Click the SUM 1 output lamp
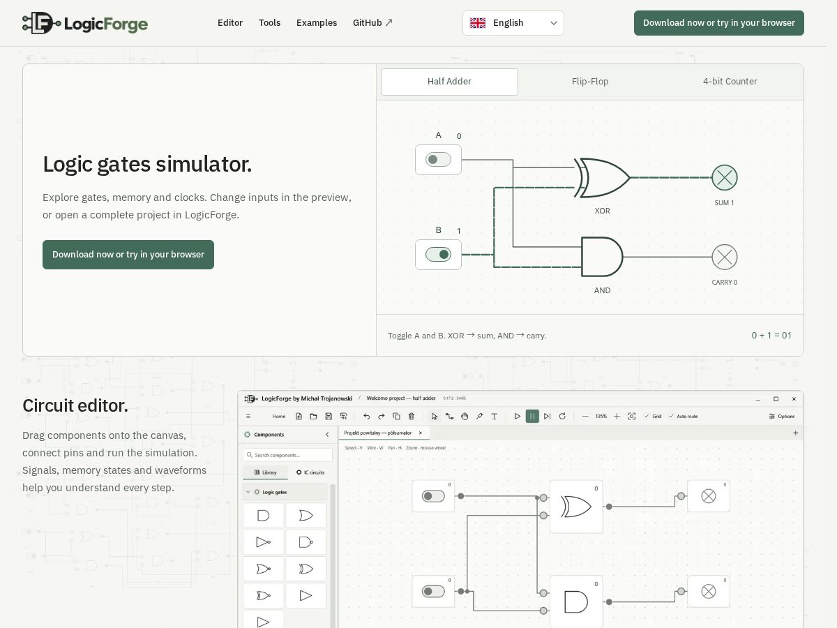837x628 pixels. 725,178
